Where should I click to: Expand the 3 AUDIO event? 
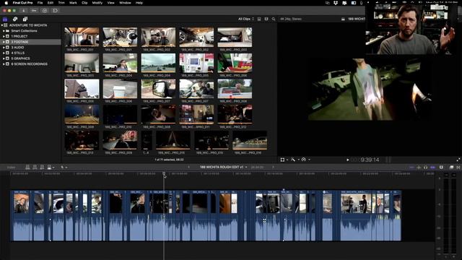pyautogui.click(x=4, y=48)
